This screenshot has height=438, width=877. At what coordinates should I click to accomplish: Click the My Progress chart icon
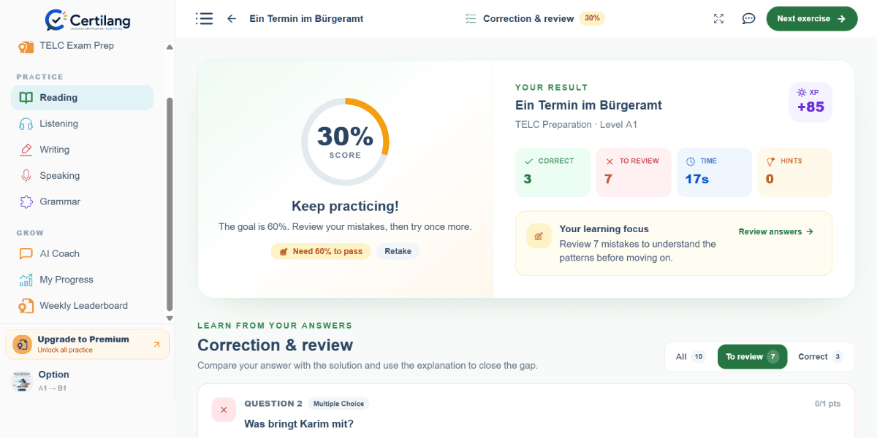[x=26, y=280]
